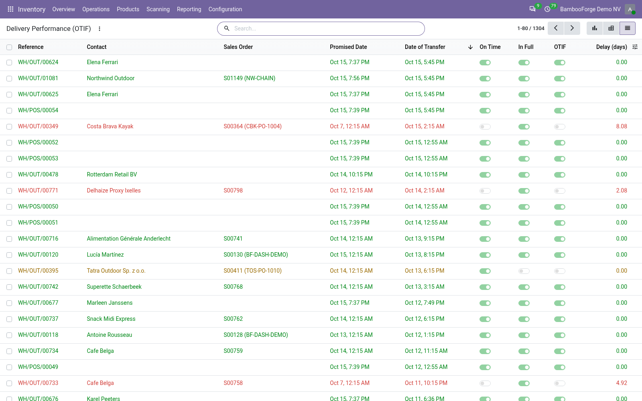Toggle In Full for WH/OUT/00395
642x401 pixels.
[x=524, y=271]
